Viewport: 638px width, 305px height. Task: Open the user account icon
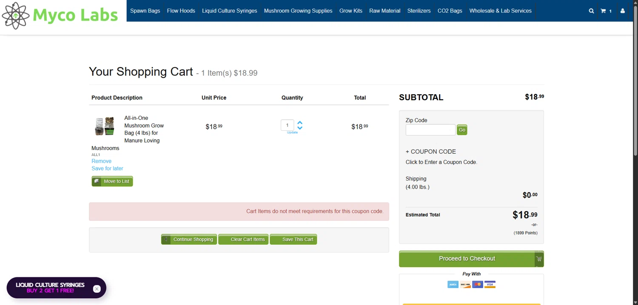point(623,11)
